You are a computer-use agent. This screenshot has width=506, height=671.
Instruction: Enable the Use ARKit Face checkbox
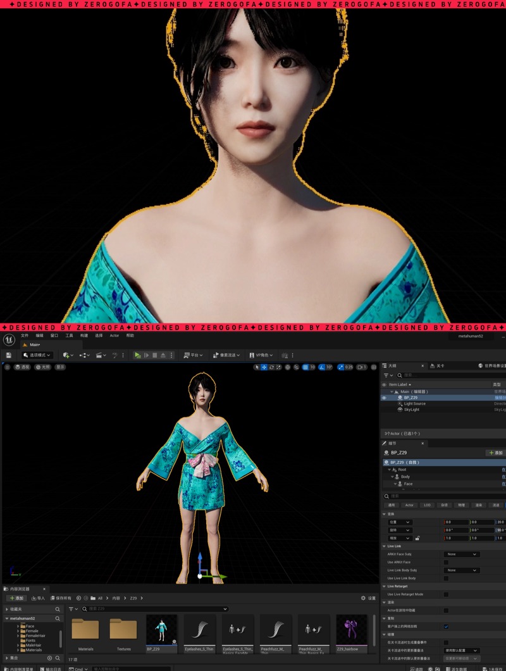pos(446,562)
